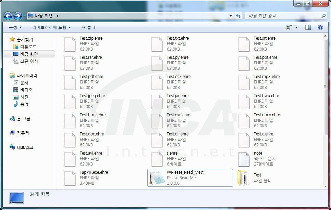
Task: Select 바탕 화면 in the navigation pane
Action: pos(29,54)
